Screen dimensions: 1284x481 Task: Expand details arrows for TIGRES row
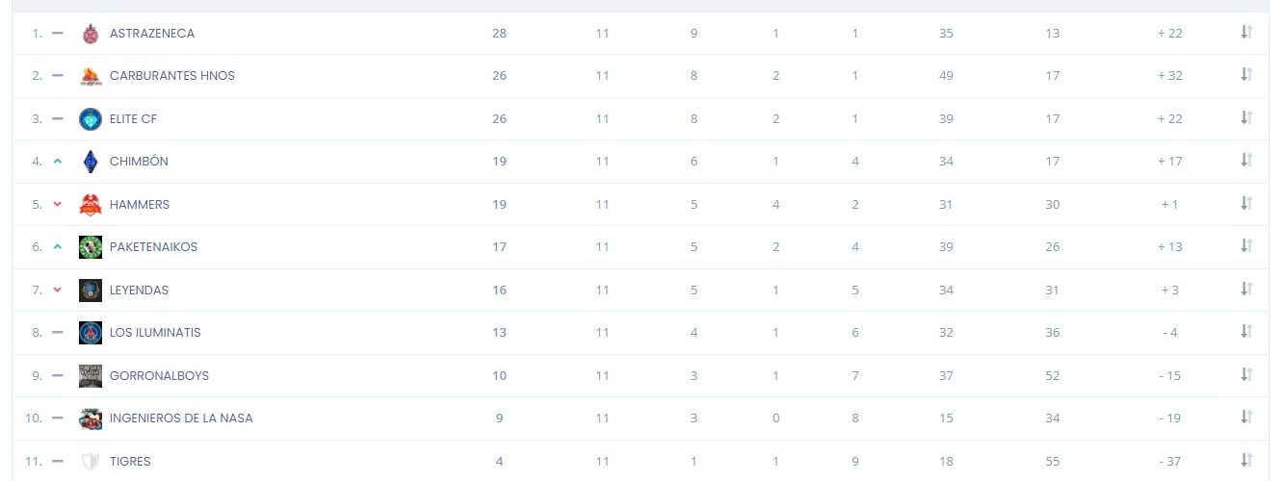(1246, 461)
